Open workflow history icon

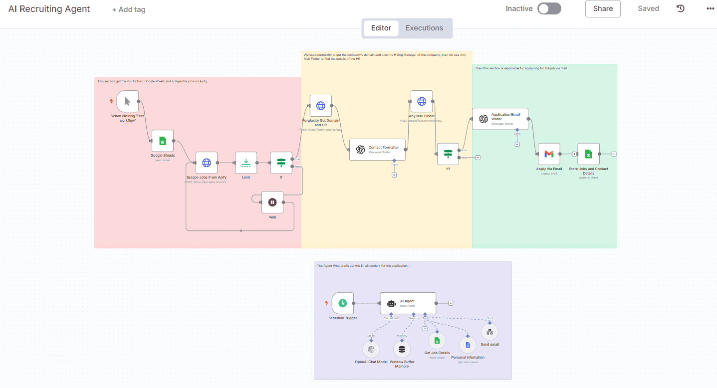pos(681,8)
